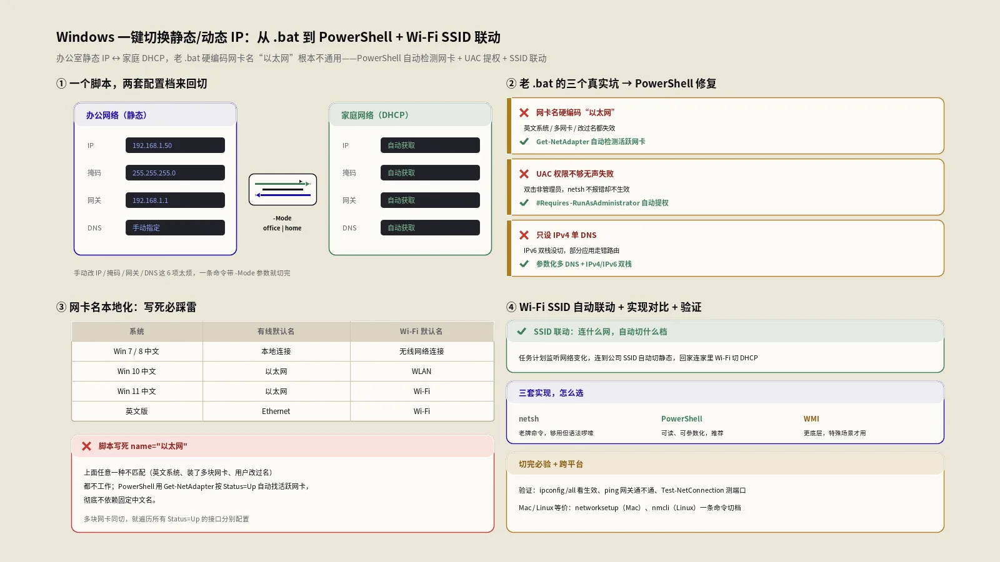The image size is (1000, 562).
Task: Click the SSID 联动：连什么网，自动切什么档 heading
Action: (x=600, y=332)
